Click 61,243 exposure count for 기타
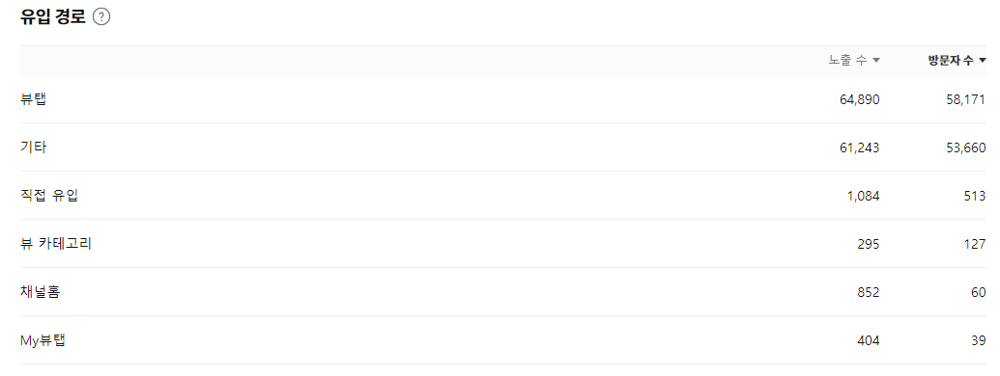 pos(860,148)
